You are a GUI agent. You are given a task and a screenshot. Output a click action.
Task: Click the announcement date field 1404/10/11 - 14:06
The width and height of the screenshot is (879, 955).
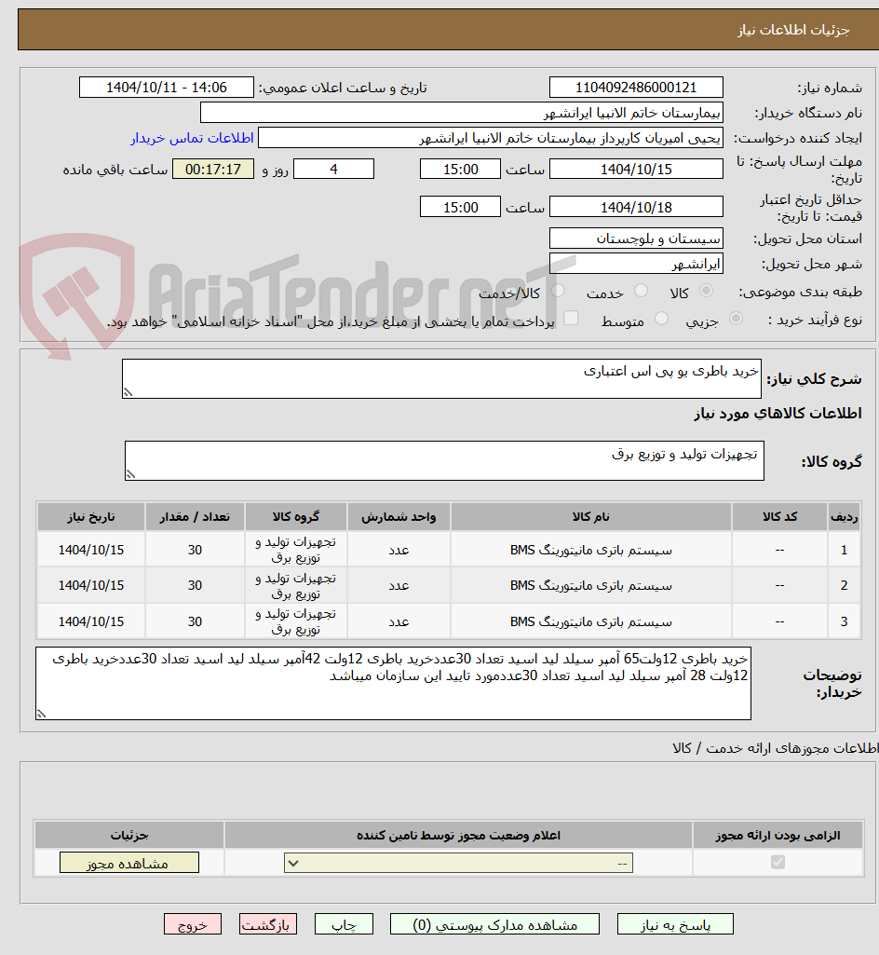tap(166, 87)
